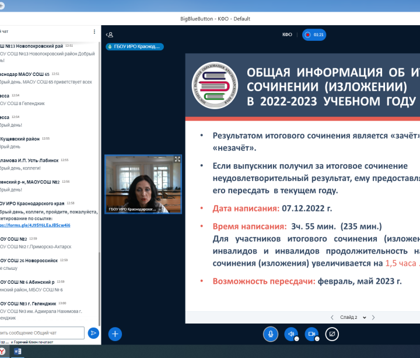Click the presenter webcam thumbnail
The width and height of the screenshot is (420, 358).
pyautogui.click(x=143, y=184)
